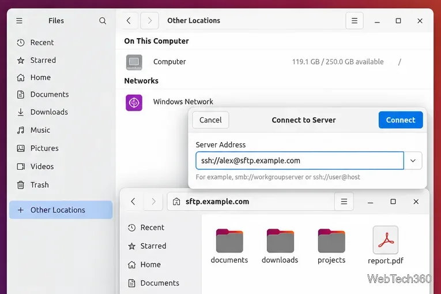Open the Windows Network icon

coord(134,103)
